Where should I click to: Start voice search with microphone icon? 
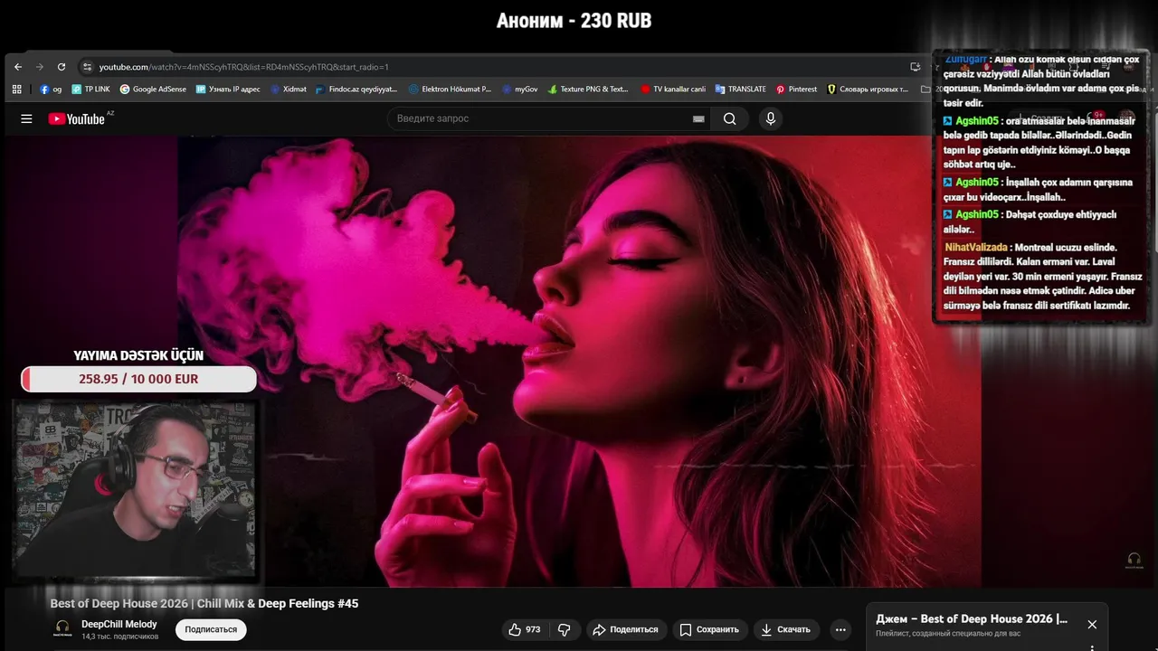click(770, 118)
